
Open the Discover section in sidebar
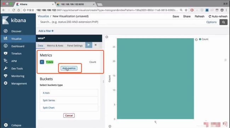click(x=16, y=31)
